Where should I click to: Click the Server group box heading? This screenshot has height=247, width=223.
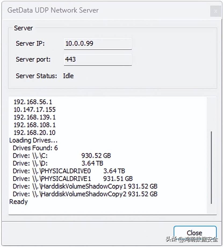(x=23, y=28)
